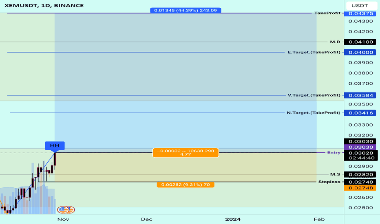Click the black 0.02748 price tag
This screenshot has width=380, height=224.
coord(360,182)
